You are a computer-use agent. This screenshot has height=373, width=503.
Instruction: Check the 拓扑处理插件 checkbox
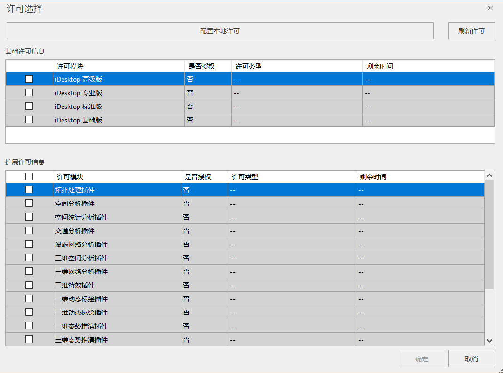click(29, 190)
